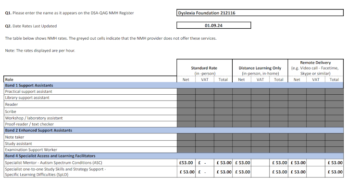Select the Examination Support Worker cell
Screen dimensions: 348x189
click(x=90, y=150)
